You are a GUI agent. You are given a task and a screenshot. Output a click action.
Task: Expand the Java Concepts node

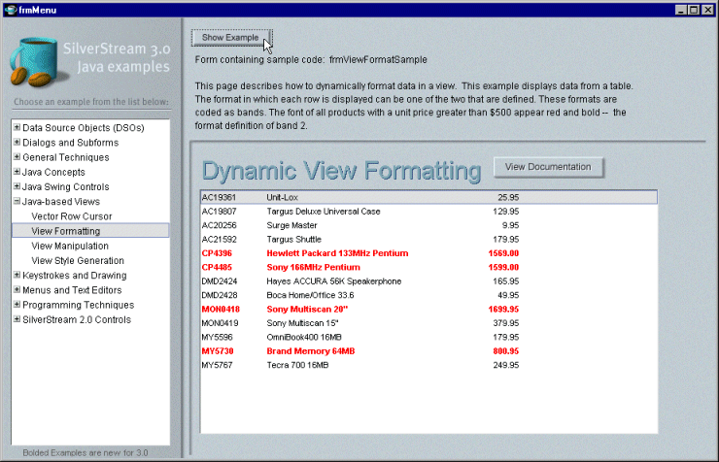[17, 172]
